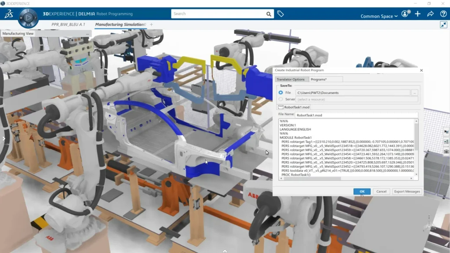The height and width of the screenshot is (253, 450).
Task: Select the File save-to radio button
Action: (x=281, y=93)
